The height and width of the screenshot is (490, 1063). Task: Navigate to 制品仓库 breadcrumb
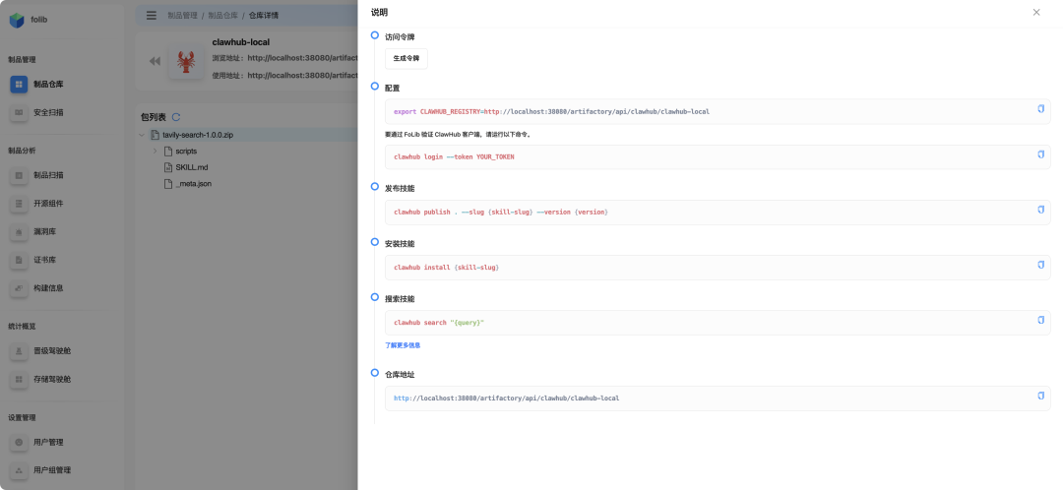pos(221,16)
